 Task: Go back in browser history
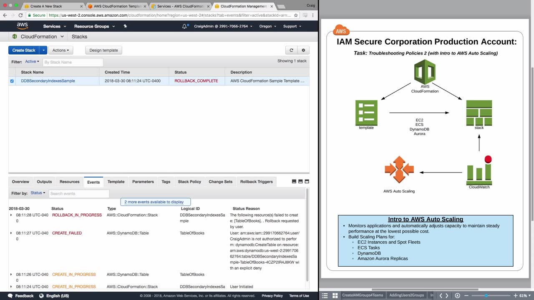coord(5,15)
